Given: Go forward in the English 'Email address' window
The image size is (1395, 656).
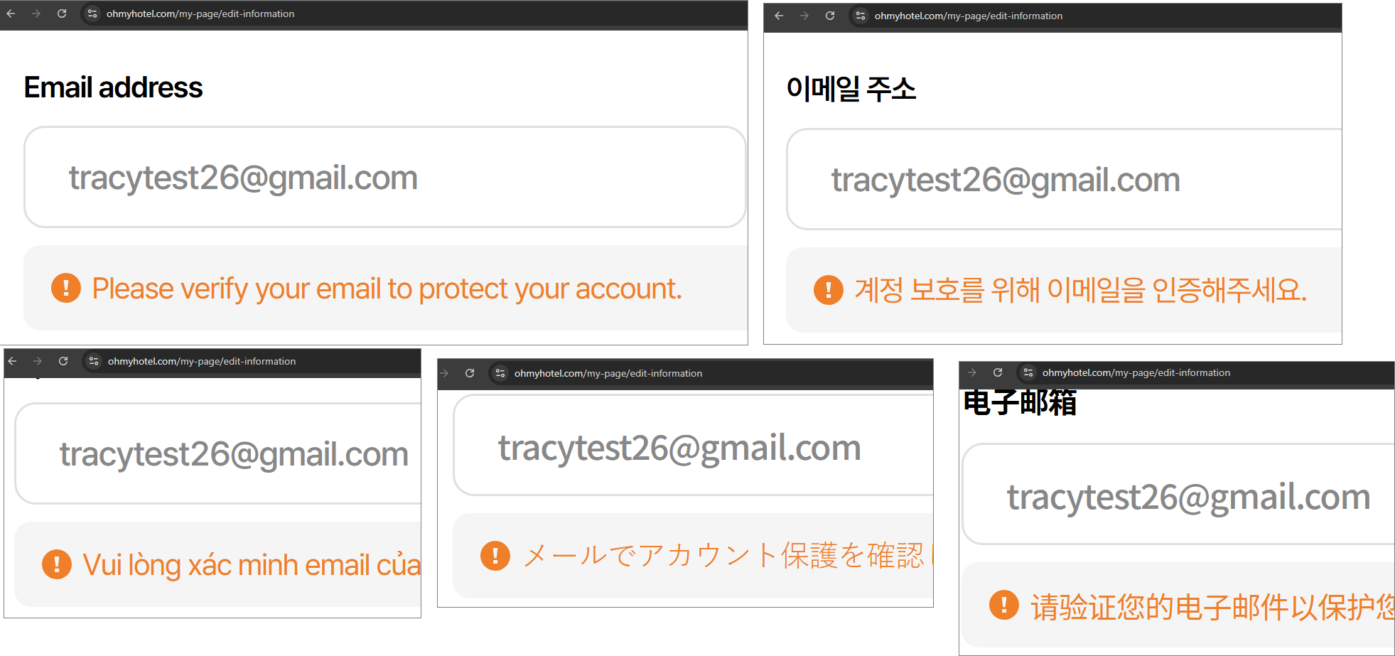Looking at the screenshot, I should [36, 14].
